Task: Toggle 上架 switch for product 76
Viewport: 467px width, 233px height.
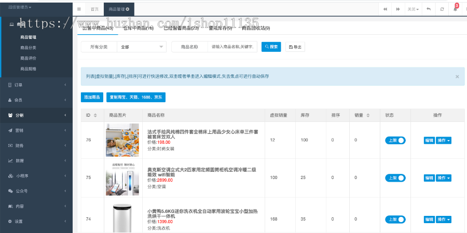Action: pos(395,140)
